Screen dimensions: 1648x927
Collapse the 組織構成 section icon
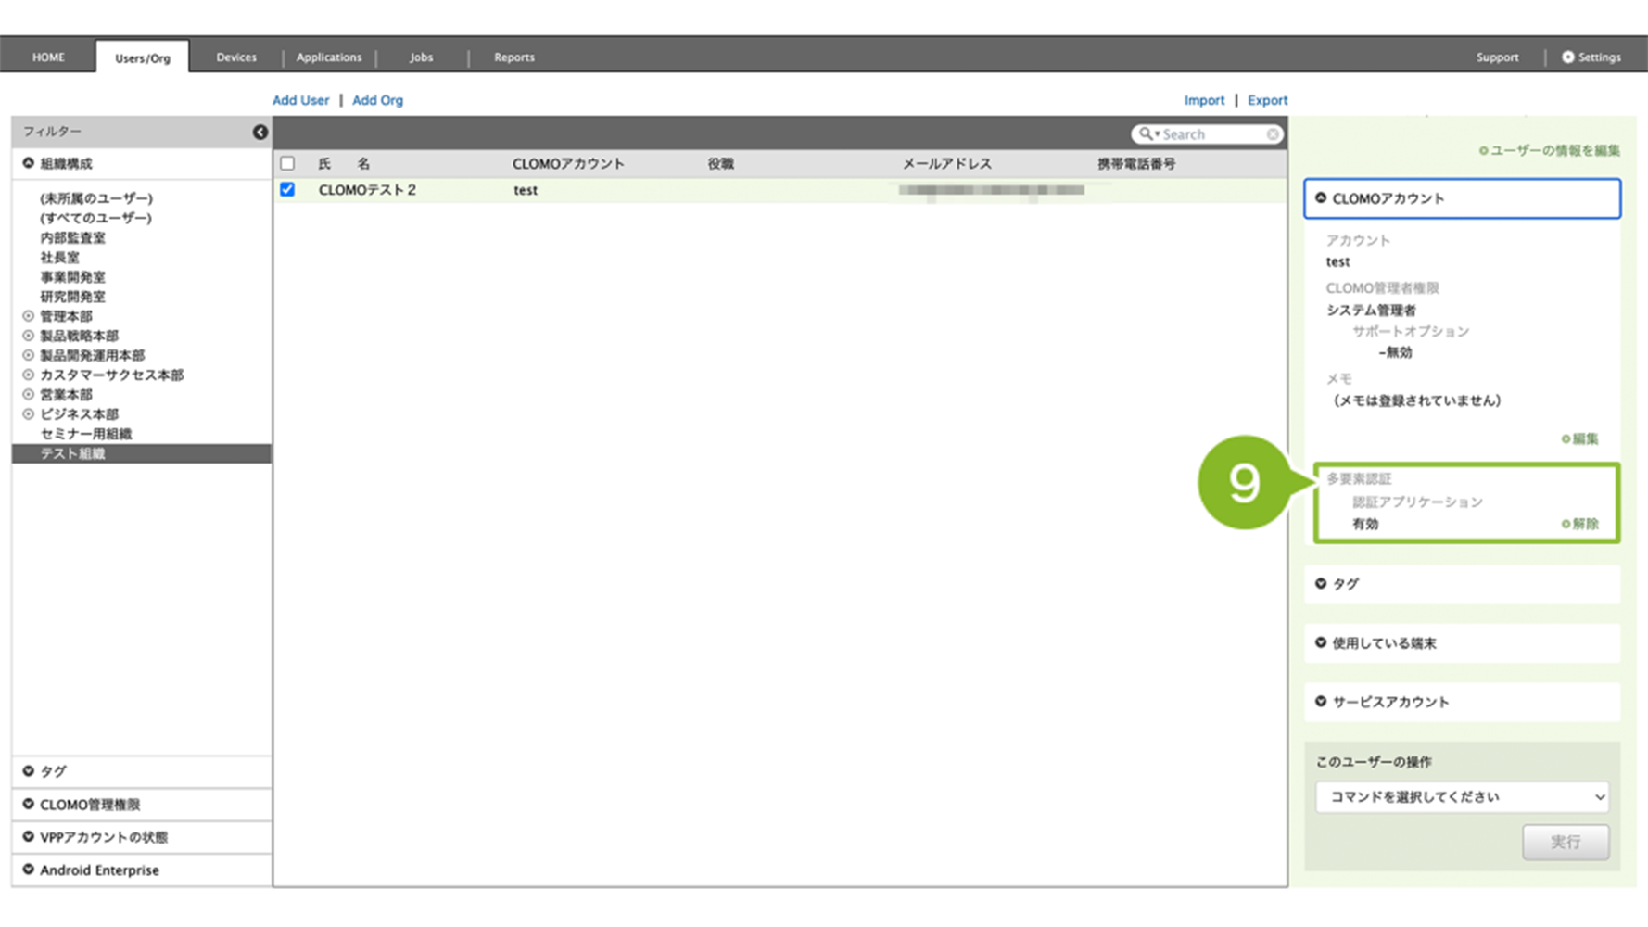tap(29, 163)
